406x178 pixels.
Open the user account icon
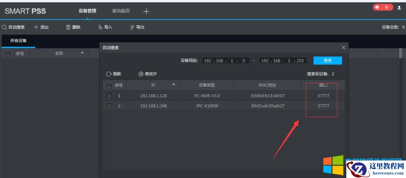point(399,7)
